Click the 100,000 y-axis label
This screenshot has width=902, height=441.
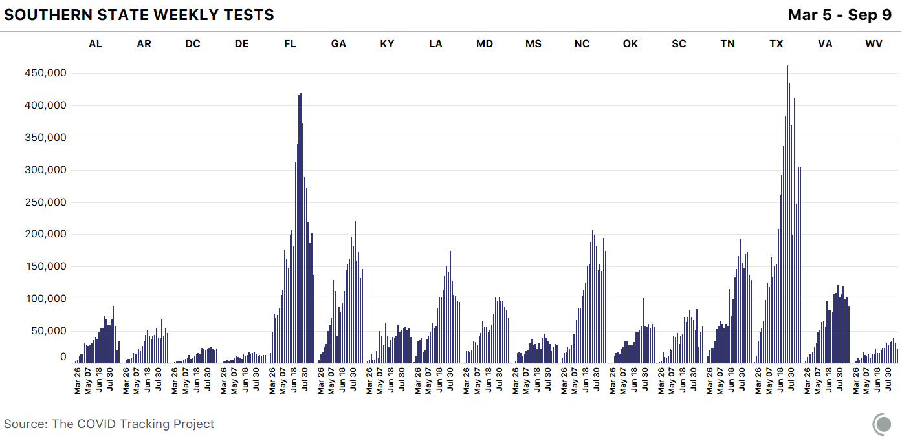45,299
